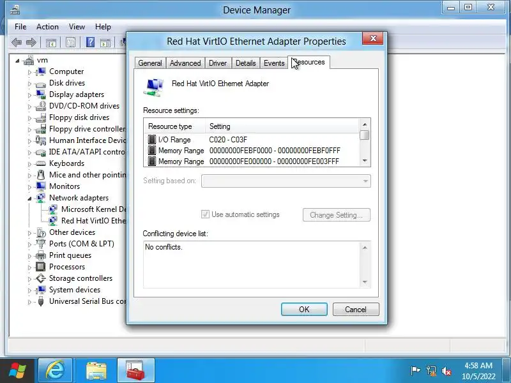Image resolution: width=511 pixels, height=383 pixels.
Task: Expand the Floppy disk drives node
Action: (x=29, y=118)
